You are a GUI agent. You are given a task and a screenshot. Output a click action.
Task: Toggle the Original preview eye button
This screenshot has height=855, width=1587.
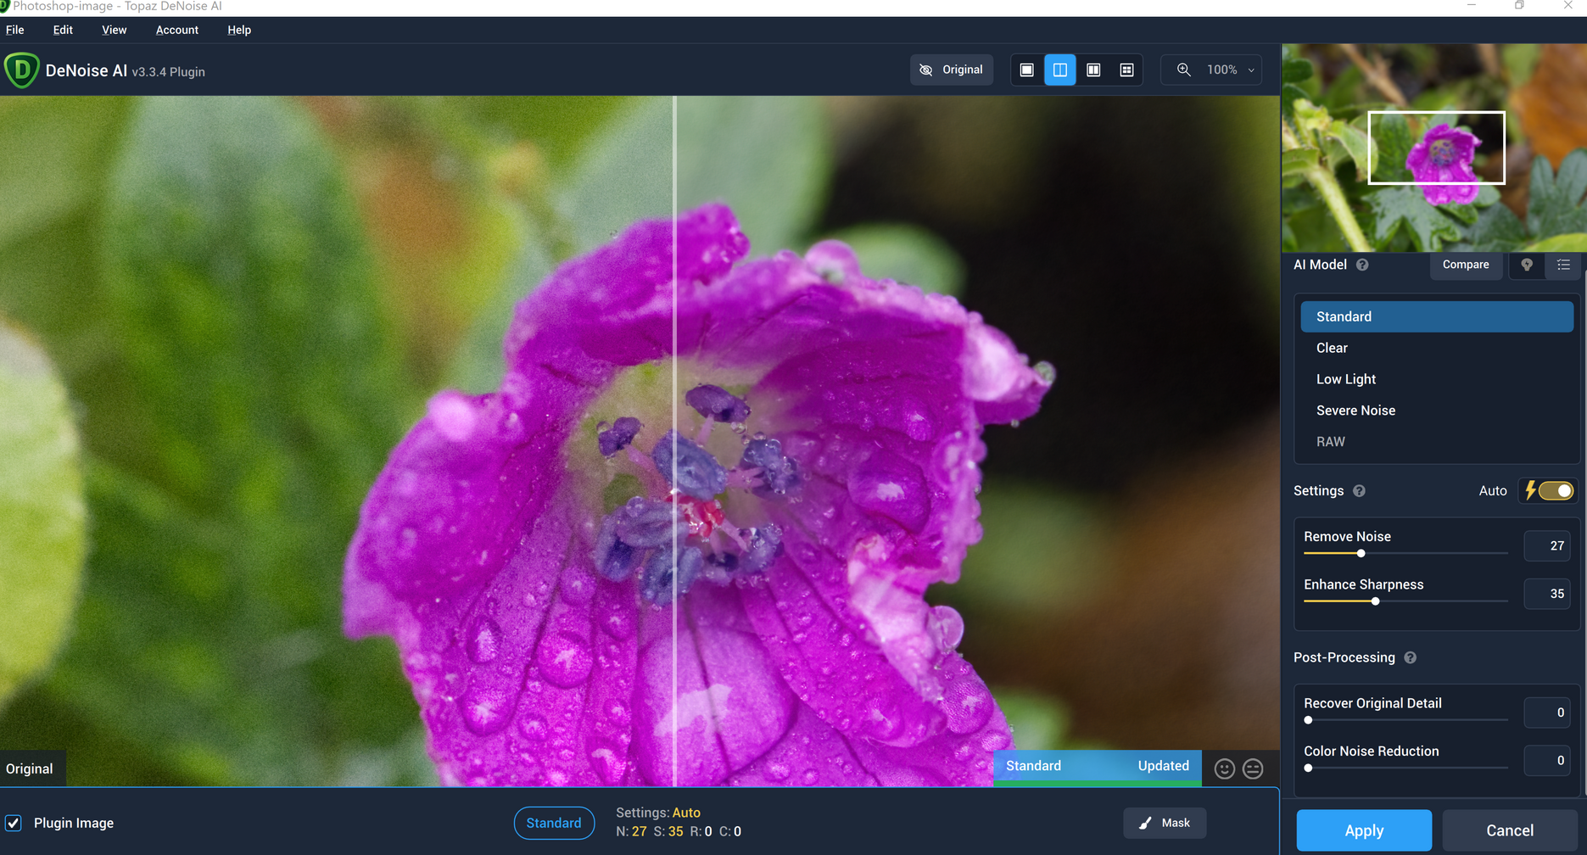951,70
